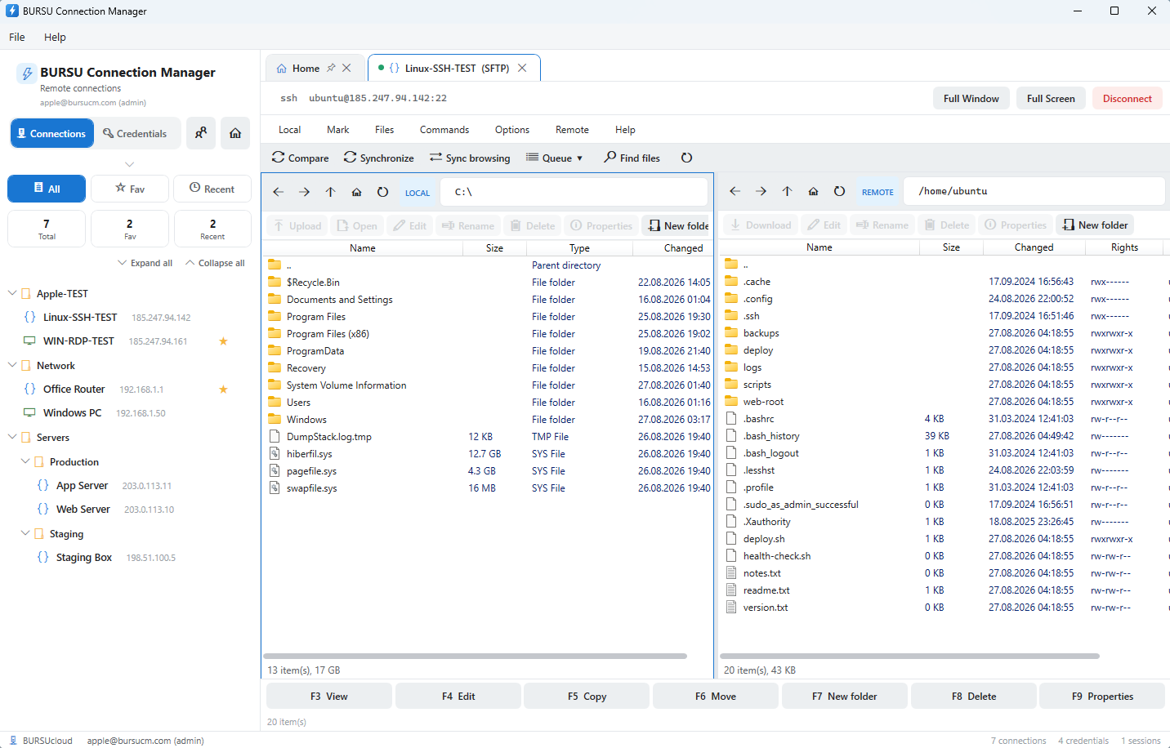The image size is (1170, 748).
Task: Go forward in remote pane history
Action: click(x=761, y=191)
